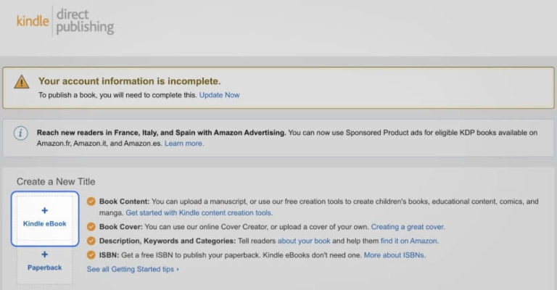Click the Description, Keywords and Categories label
Image resolution: width=557 pixels, height=290 pixels.
pyautogui.click(x=168, y=241)
